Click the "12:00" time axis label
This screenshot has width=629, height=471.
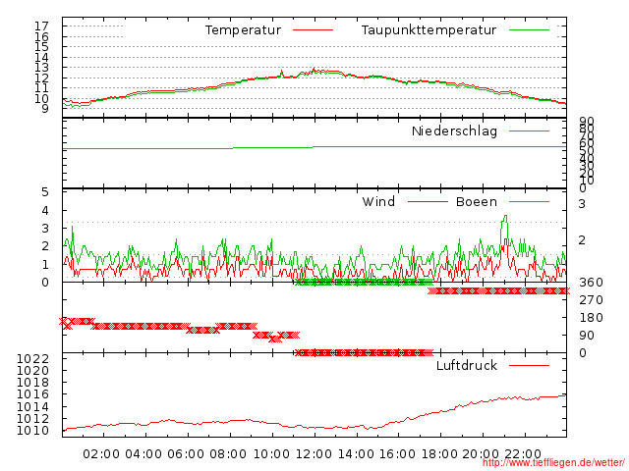(314, 454)
